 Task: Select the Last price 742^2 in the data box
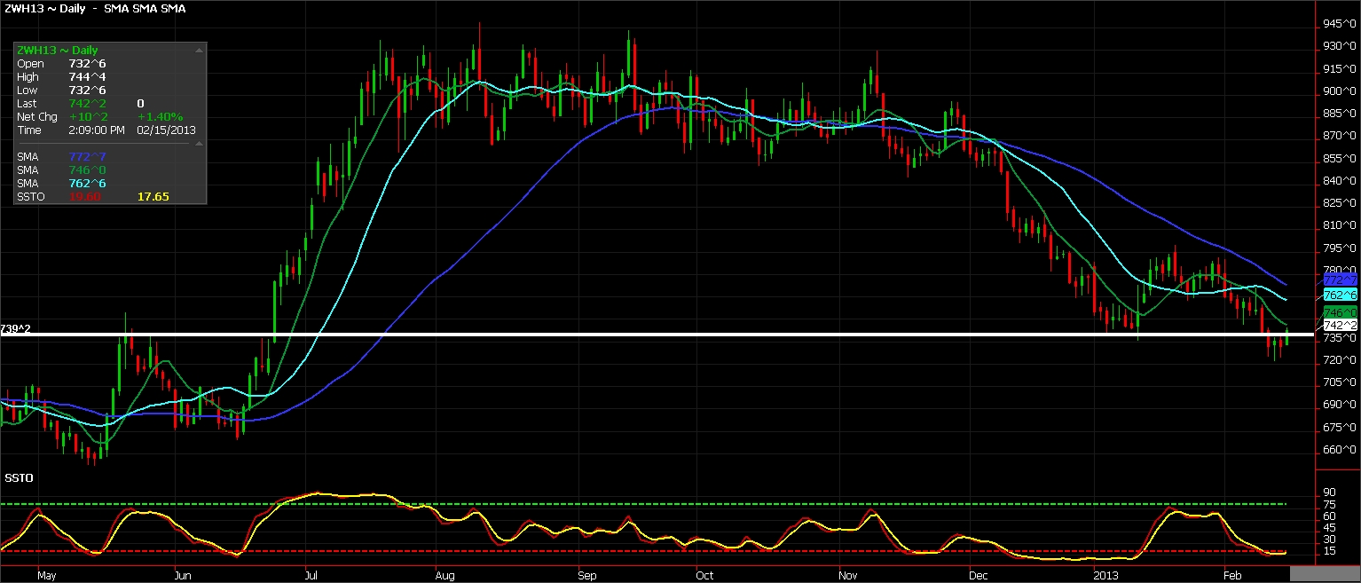(87, 104)
